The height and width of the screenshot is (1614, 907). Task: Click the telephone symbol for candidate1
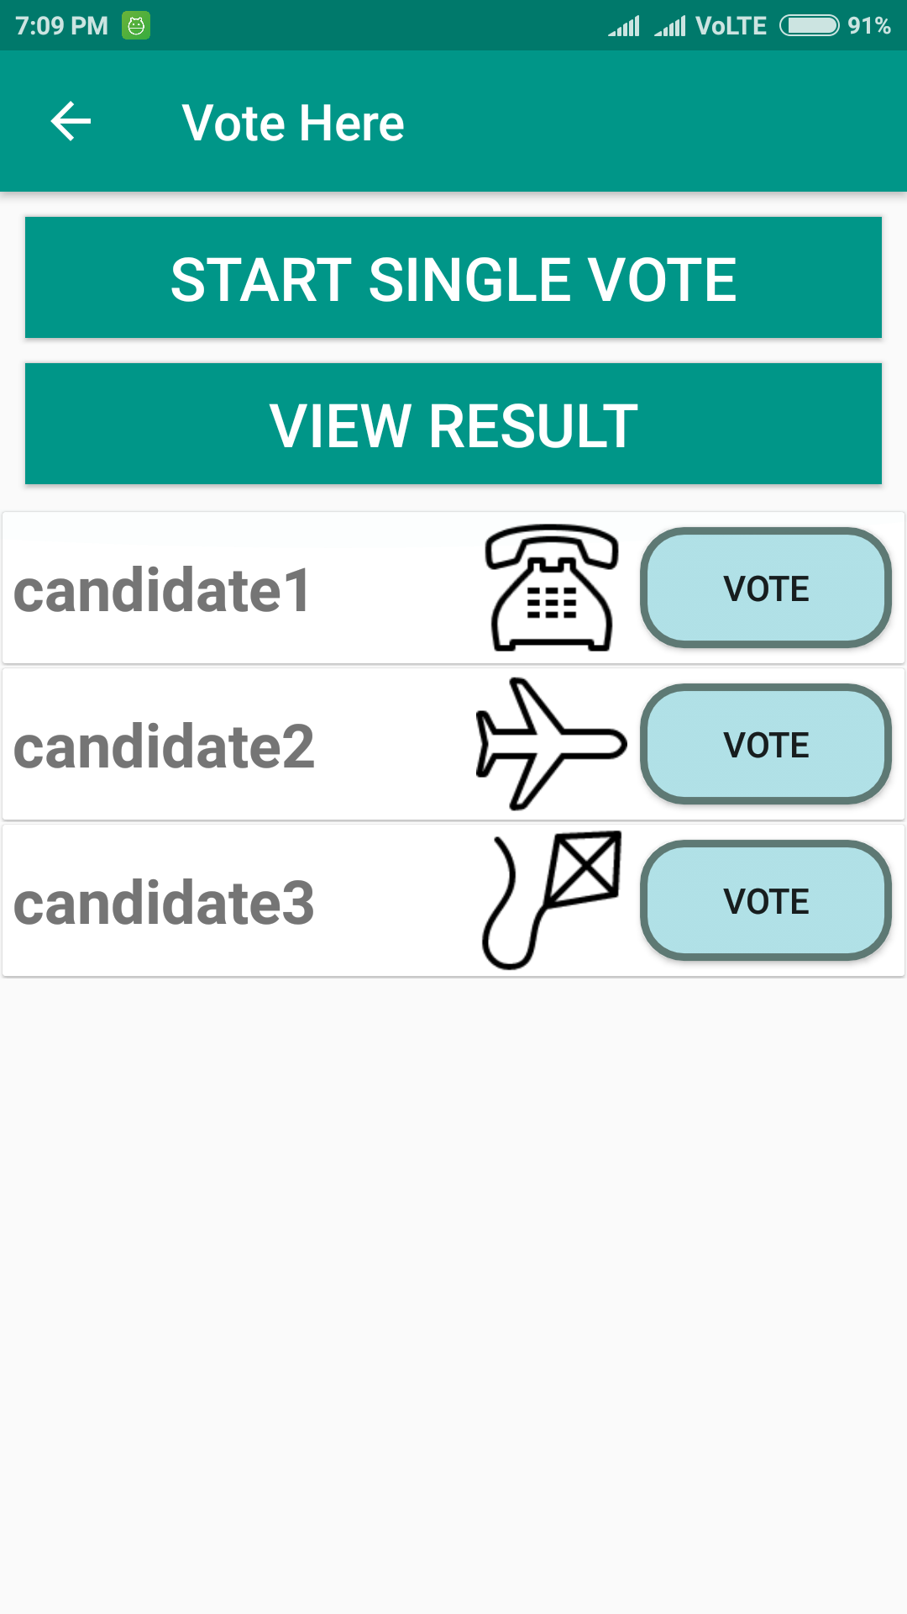click(552, 588)
